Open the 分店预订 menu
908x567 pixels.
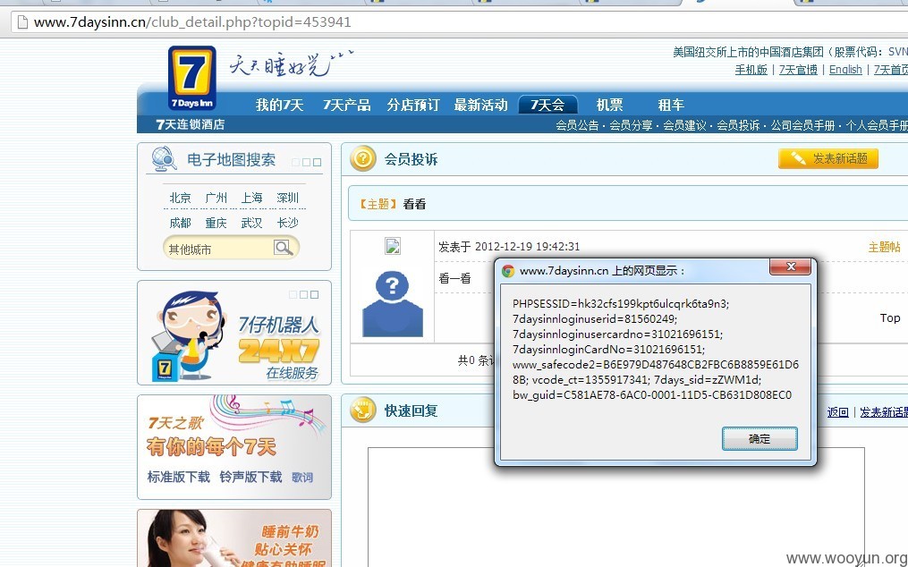(413, 105)
